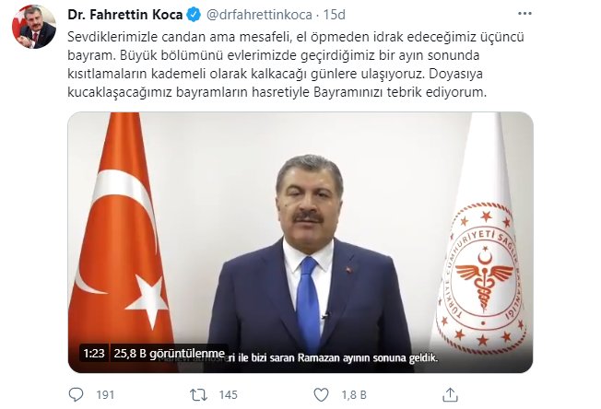Click the Turkish flag in the video
Screen dimensions: 601x409
[121, 238]
